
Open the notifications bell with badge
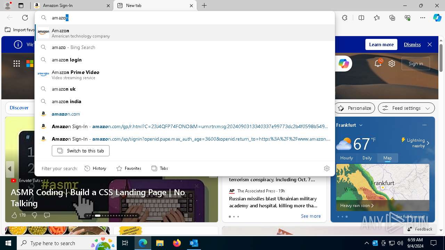378,63
